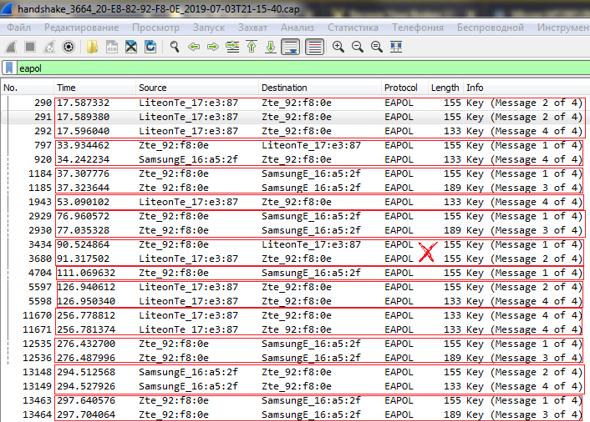Click the zoom out magnifier icon
Viewport: 590px width, 422px height.
[x=357, y=47]
